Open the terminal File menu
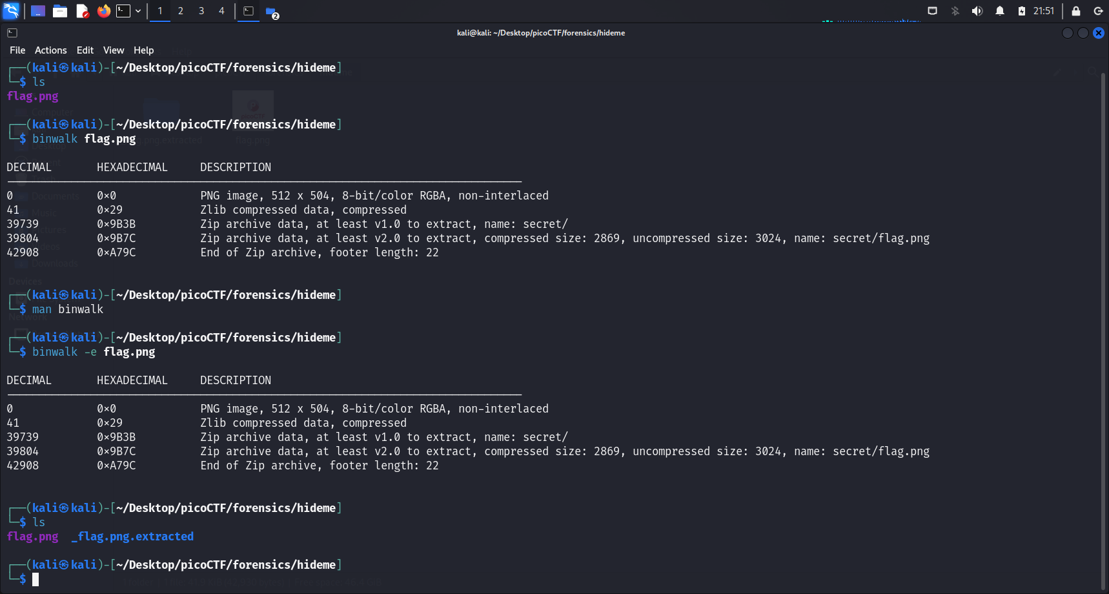The width and height of the screenshot is (1109, 594). click(17, 50)
